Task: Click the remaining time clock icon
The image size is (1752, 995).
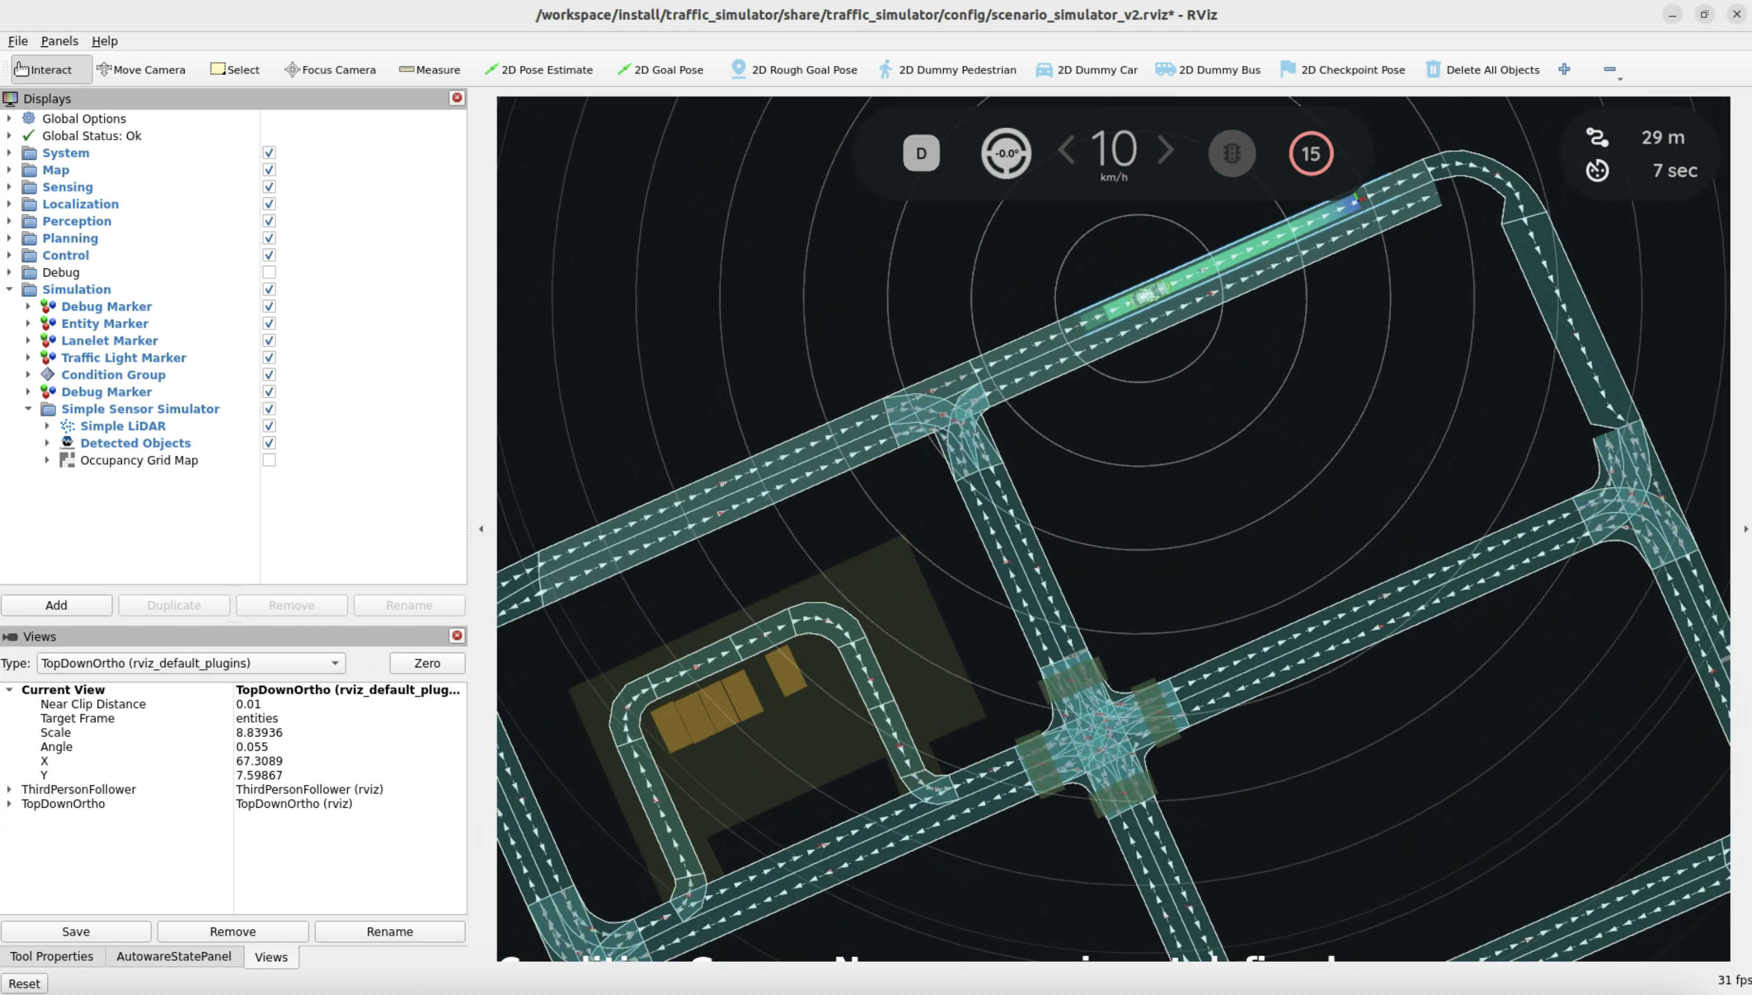Action: [x=1596, y=170]
